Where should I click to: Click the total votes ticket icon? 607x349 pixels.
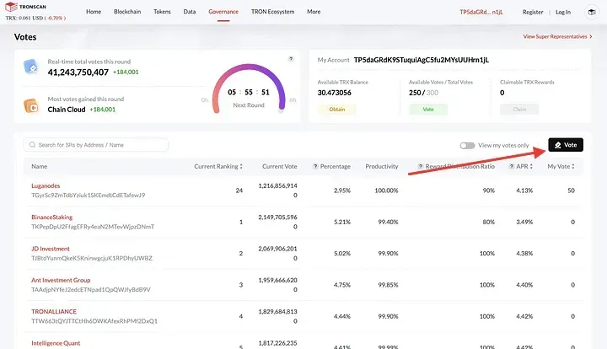30,67
